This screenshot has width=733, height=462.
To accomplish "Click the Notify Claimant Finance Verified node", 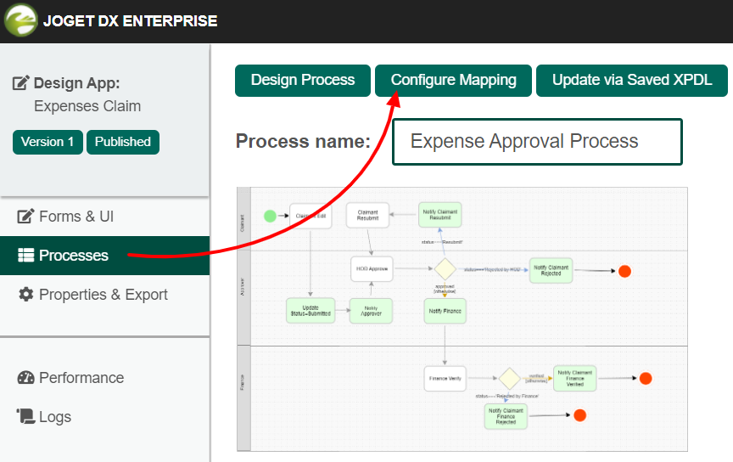I will pos(574,378).
